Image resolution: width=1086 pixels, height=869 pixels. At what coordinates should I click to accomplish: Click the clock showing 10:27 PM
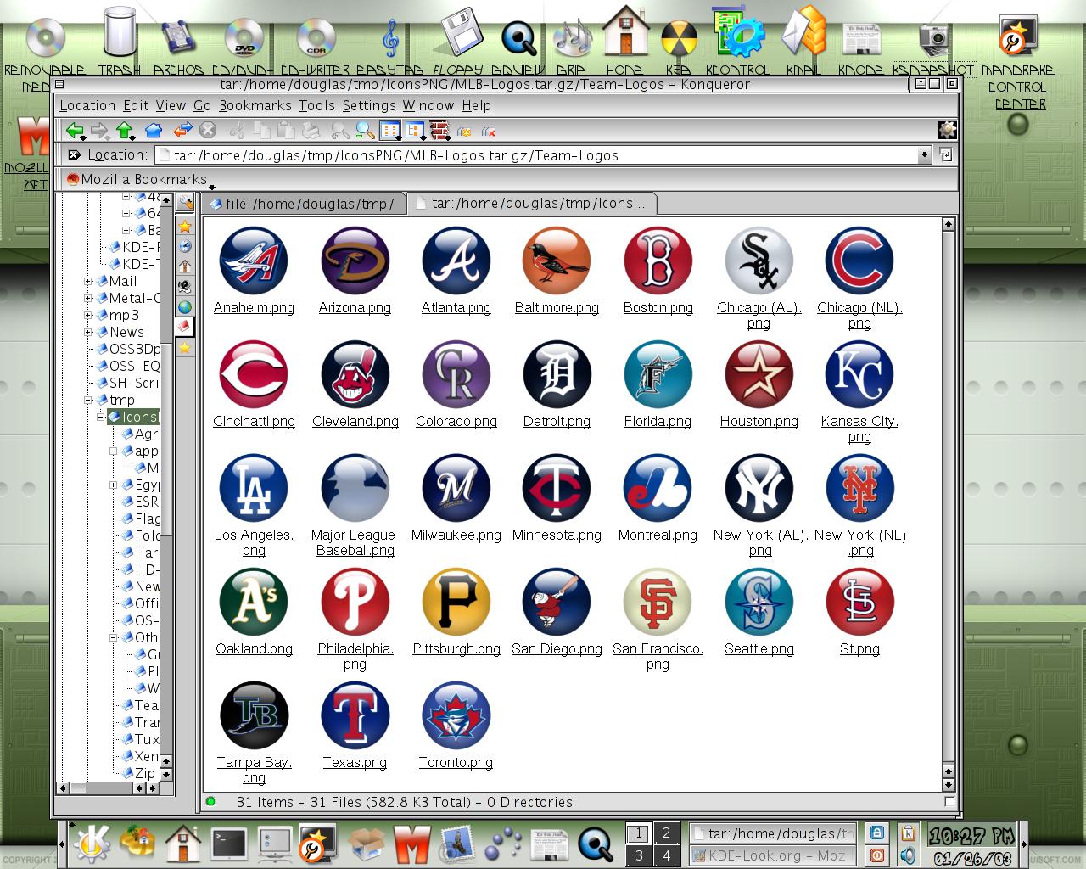point(971,835)
